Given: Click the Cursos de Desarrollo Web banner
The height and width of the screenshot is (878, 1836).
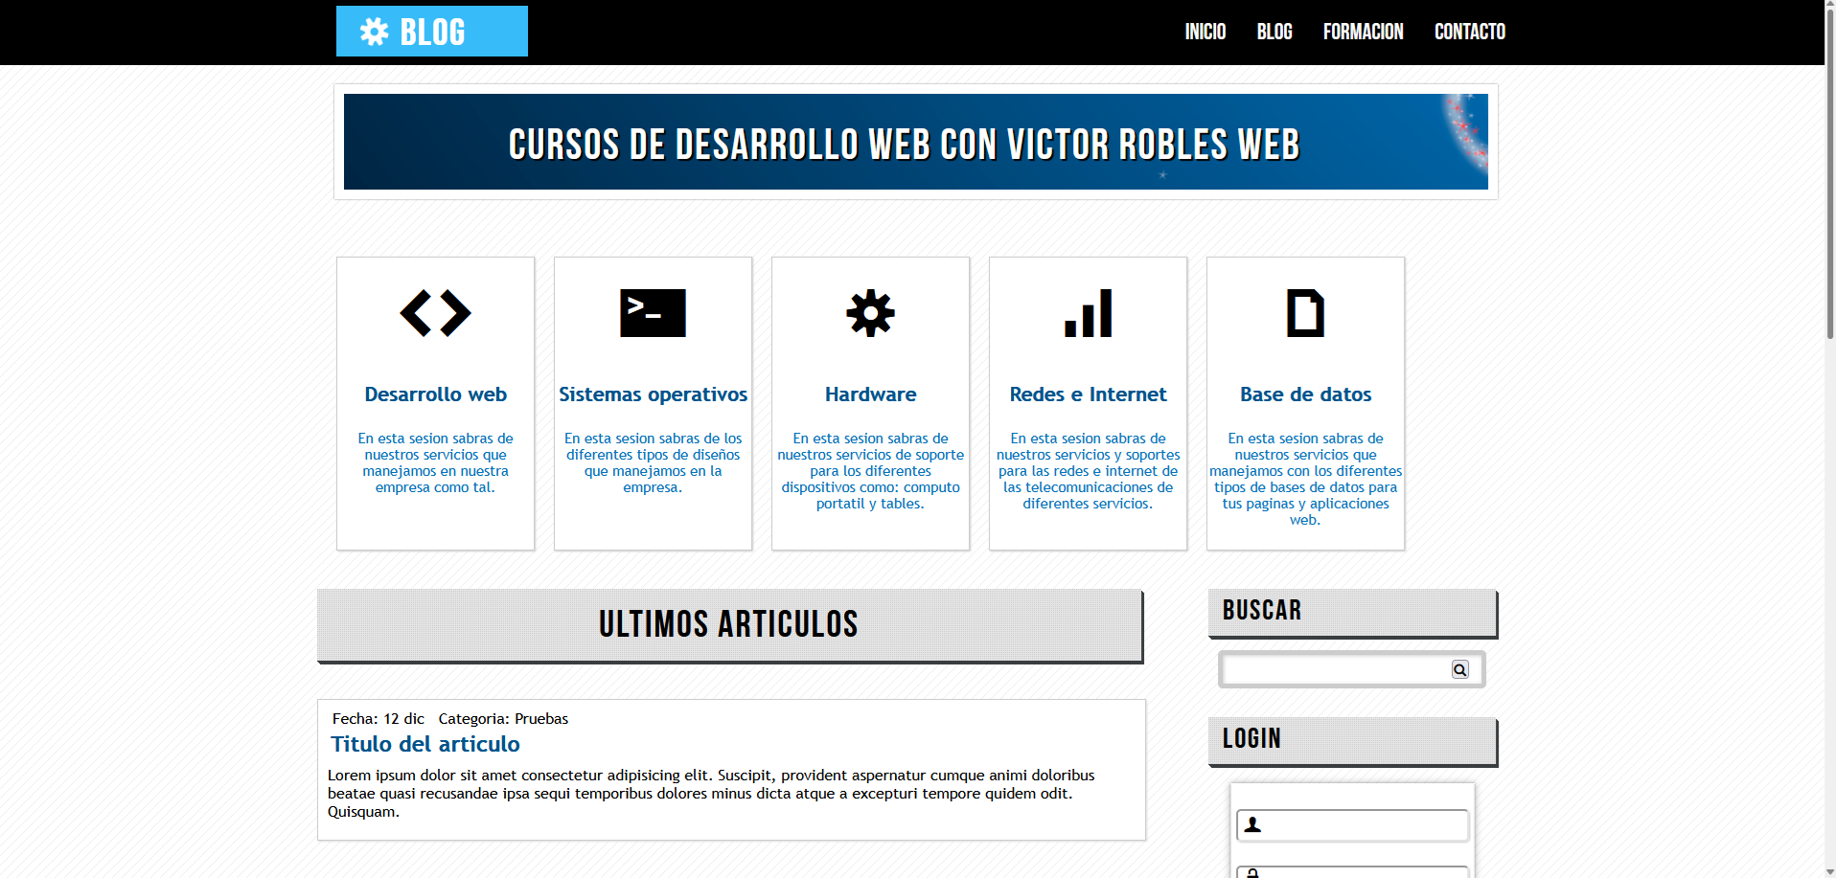Looking at the screenshot, I should (x=915, y=142).
